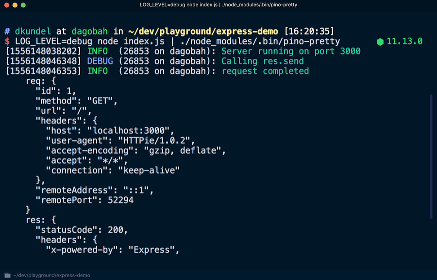Zoom the window with the green button
This screenshot has width=437, height=280.
[24, 5]
